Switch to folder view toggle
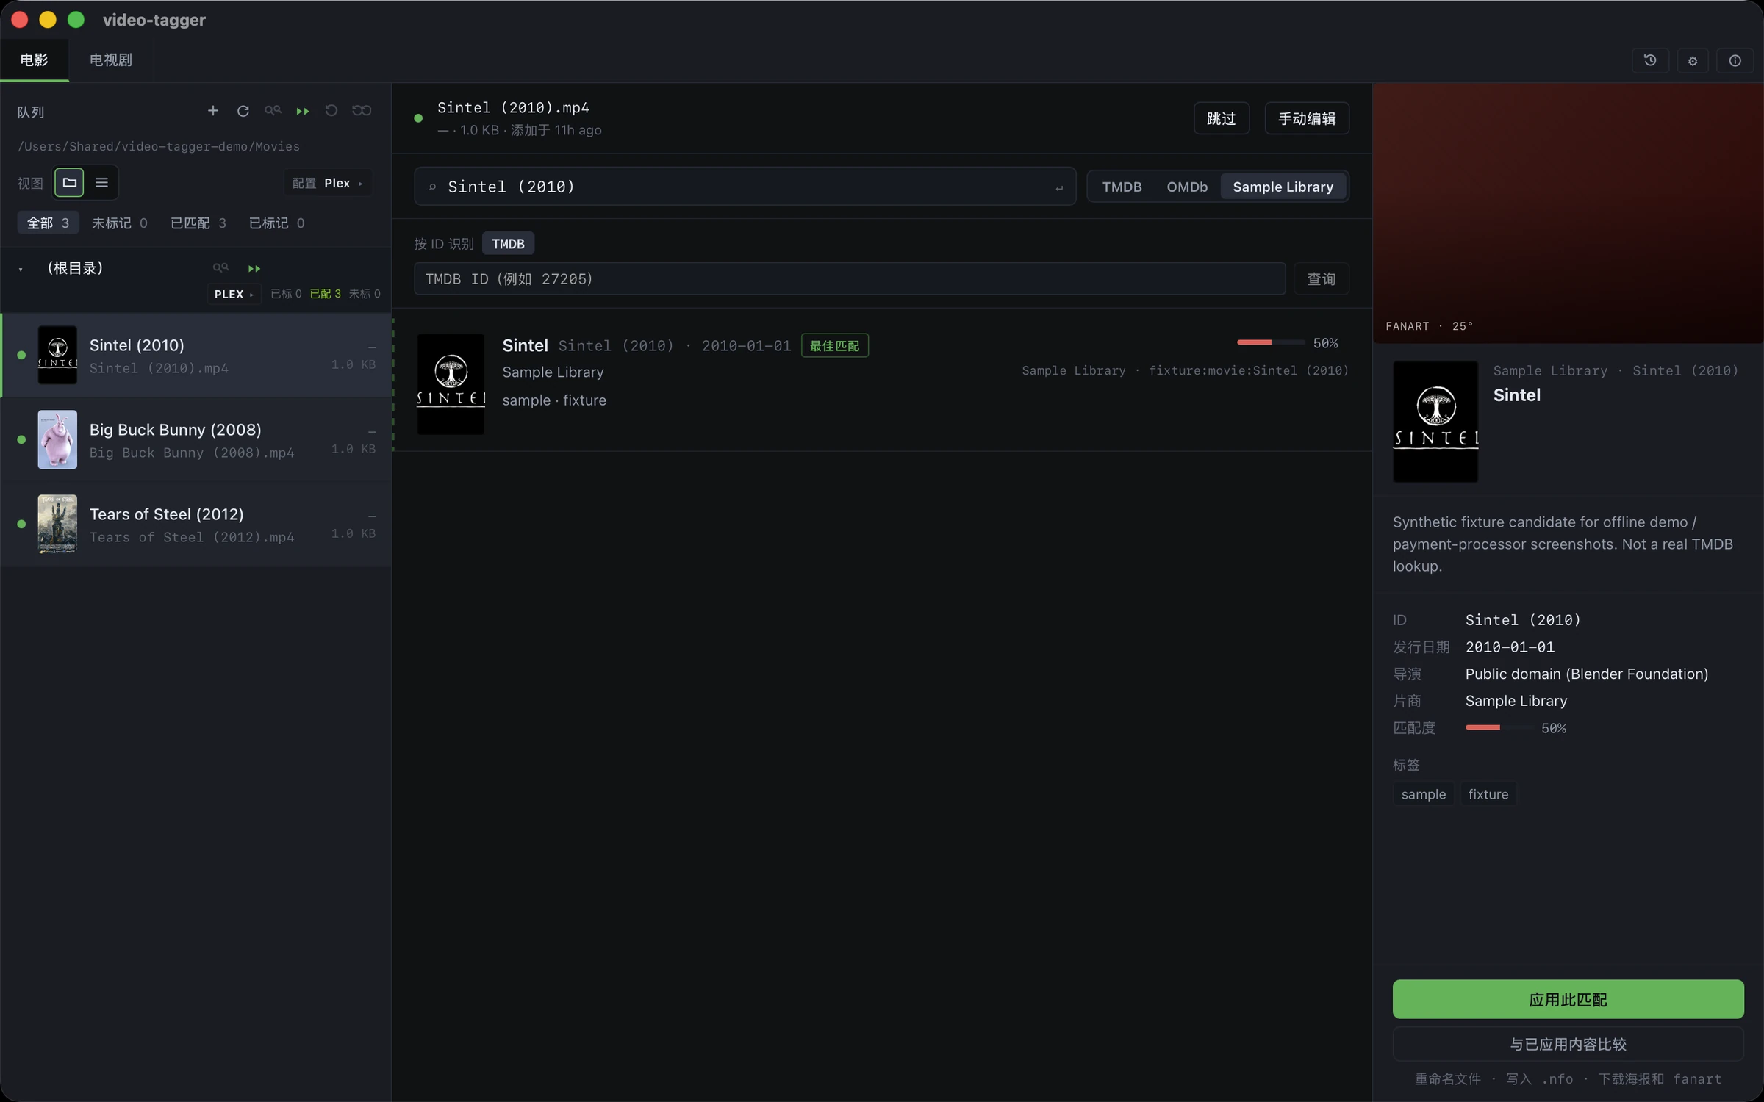The width and height of the screenshot is (1764, 1102). 69,182
